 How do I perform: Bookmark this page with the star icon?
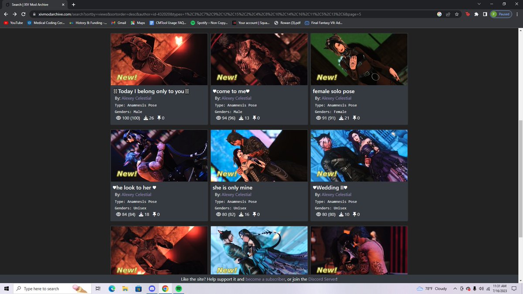[456, 14]
